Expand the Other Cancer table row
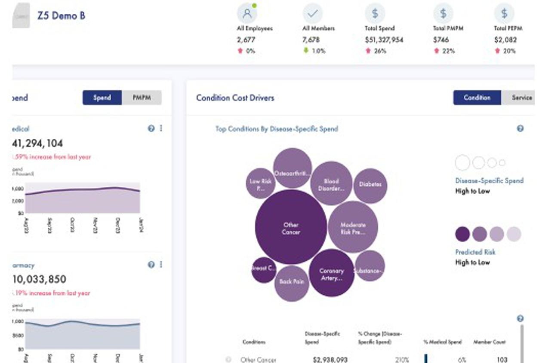This screenshot has width=542, height=363. coord(228,360)
